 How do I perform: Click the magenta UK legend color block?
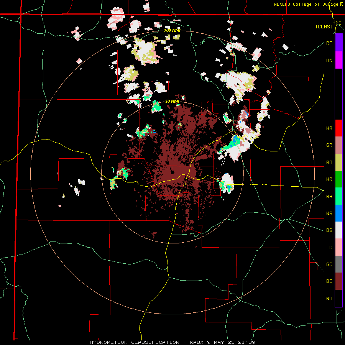(x=338, y=60)
